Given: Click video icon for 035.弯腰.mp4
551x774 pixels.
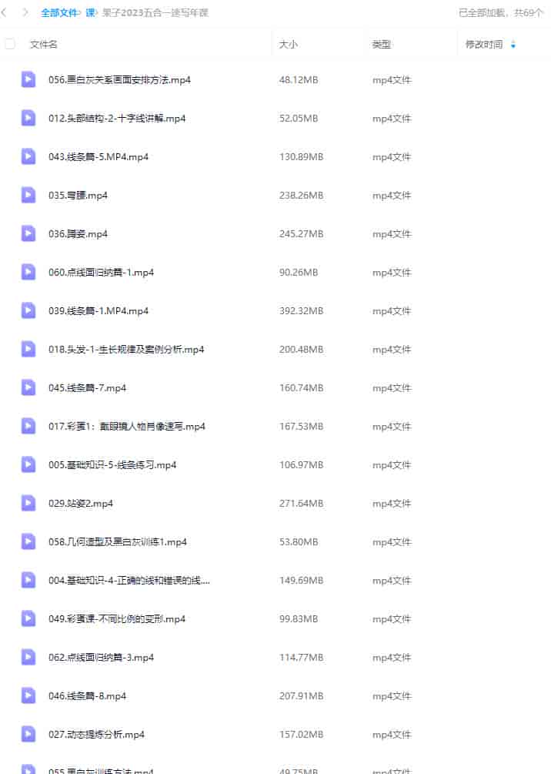Looking at the screenshot, I should click(28, 195).
